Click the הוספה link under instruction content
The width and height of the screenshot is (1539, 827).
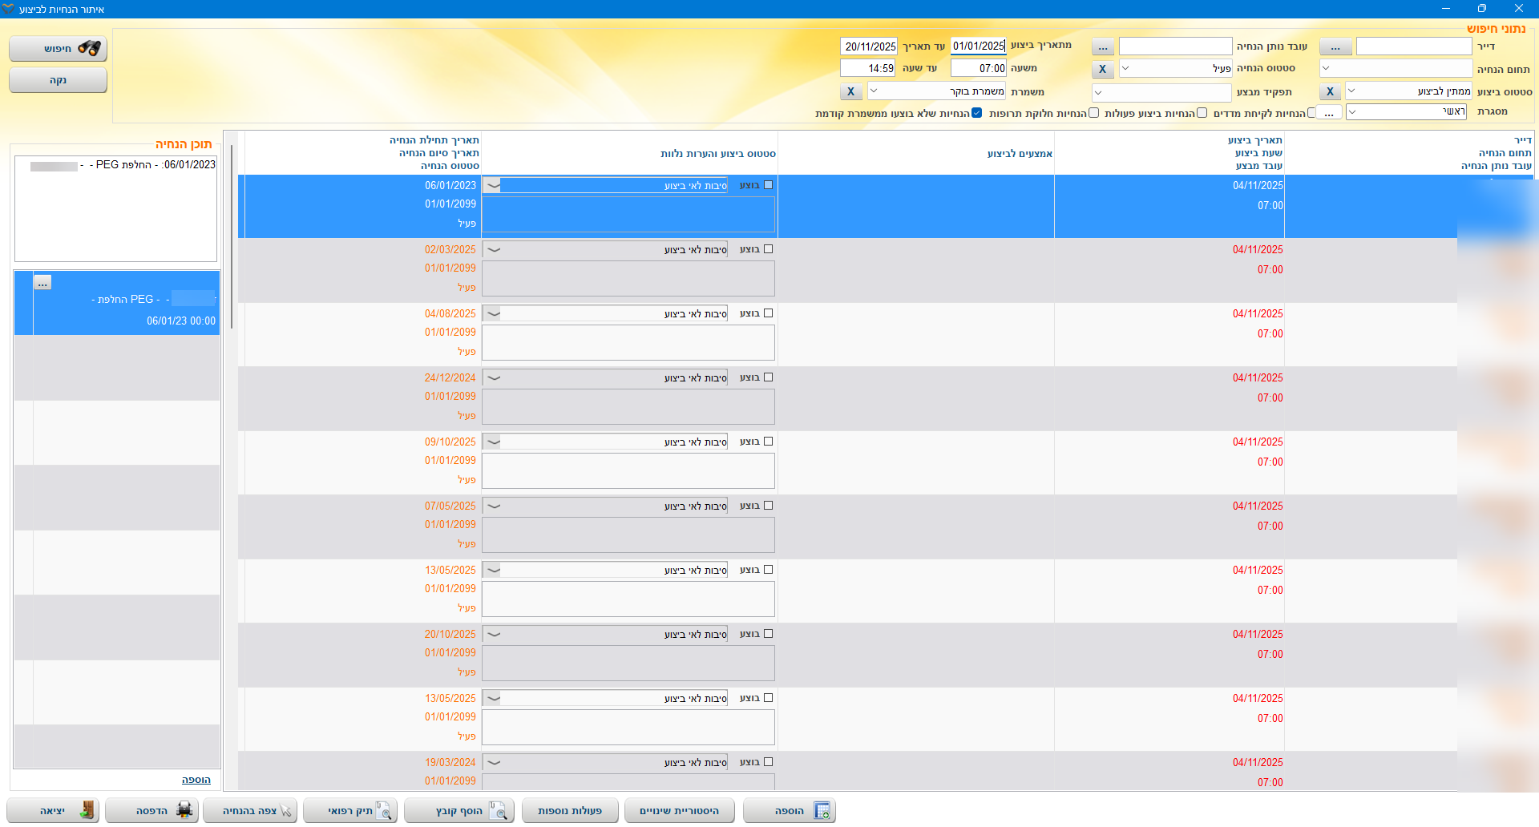196,780
